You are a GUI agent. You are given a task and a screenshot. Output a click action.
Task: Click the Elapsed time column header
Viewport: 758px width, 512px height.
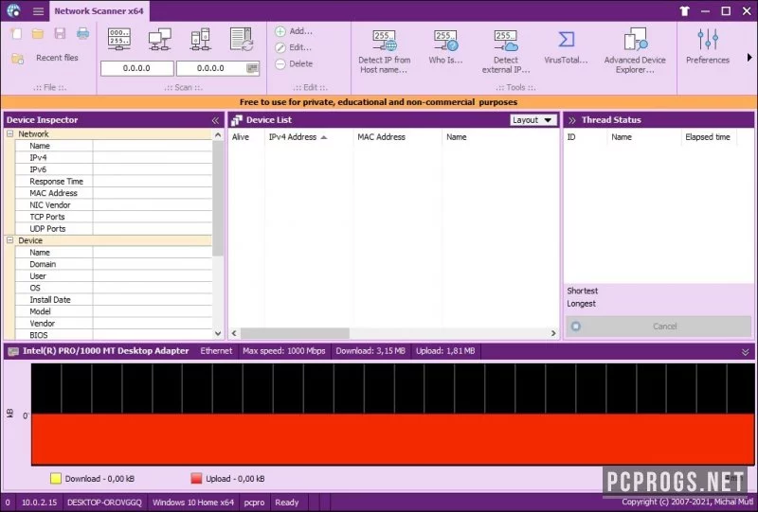tap(708, 137)
